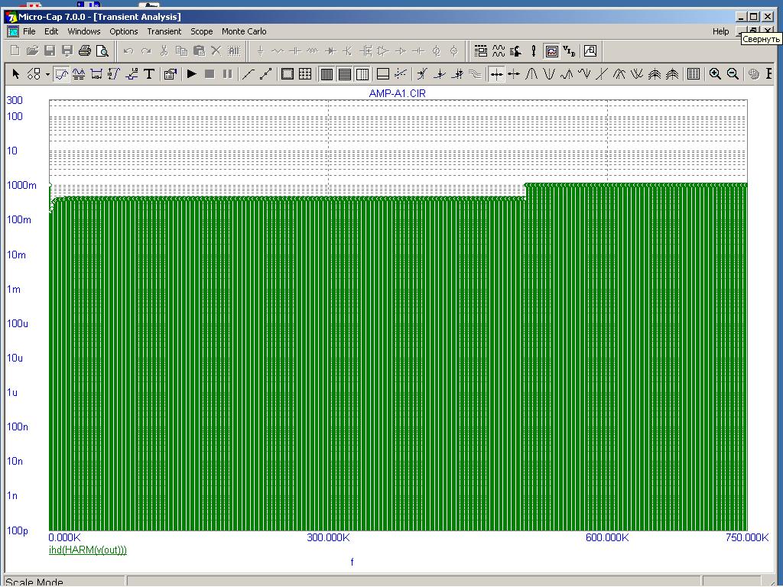The width and height of the screenshot is (783, 587).
Task: Open the Transient menu
Action: [x=164, y=31]
